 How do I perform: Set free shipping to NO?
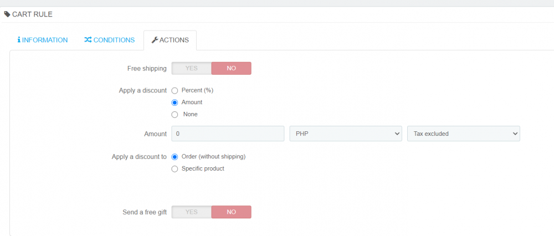pos(231,68)
